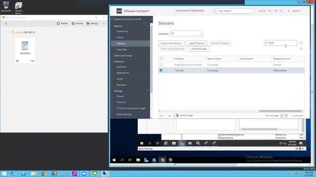Open Servers under Settings
This screenshot has height=177, width=316.
[x=120, y=96]
